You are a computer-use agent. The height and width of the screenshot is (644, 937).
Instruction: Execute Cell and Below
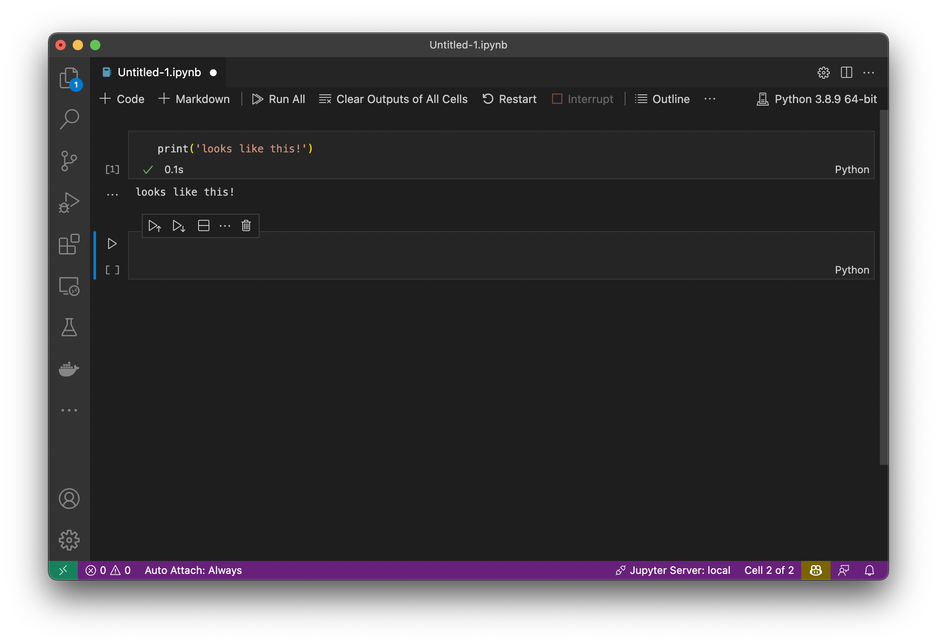[179, 226]
